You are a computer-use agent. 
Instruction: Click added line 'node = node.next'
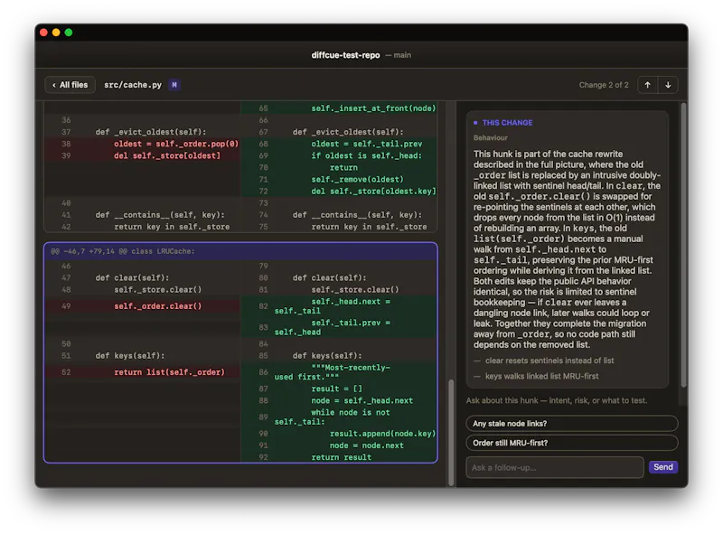(367, 445)
